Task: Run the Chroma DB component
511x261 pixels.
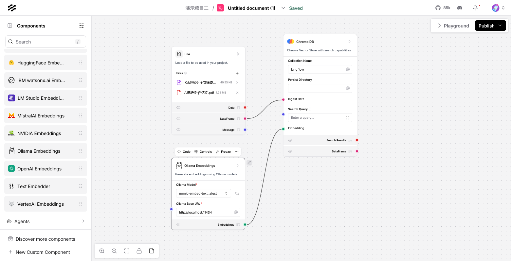Action: coord(350,42)
